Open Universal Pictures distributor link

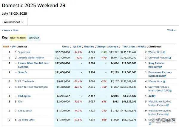158,58
